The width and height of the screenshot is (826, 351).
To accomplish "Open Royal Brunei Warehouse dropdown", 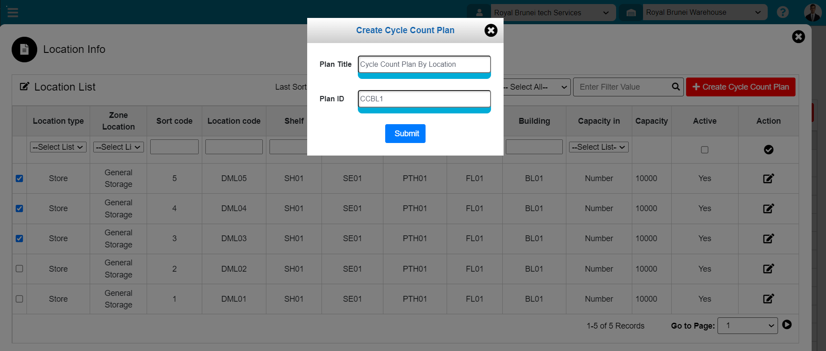I will pos(704,13).
